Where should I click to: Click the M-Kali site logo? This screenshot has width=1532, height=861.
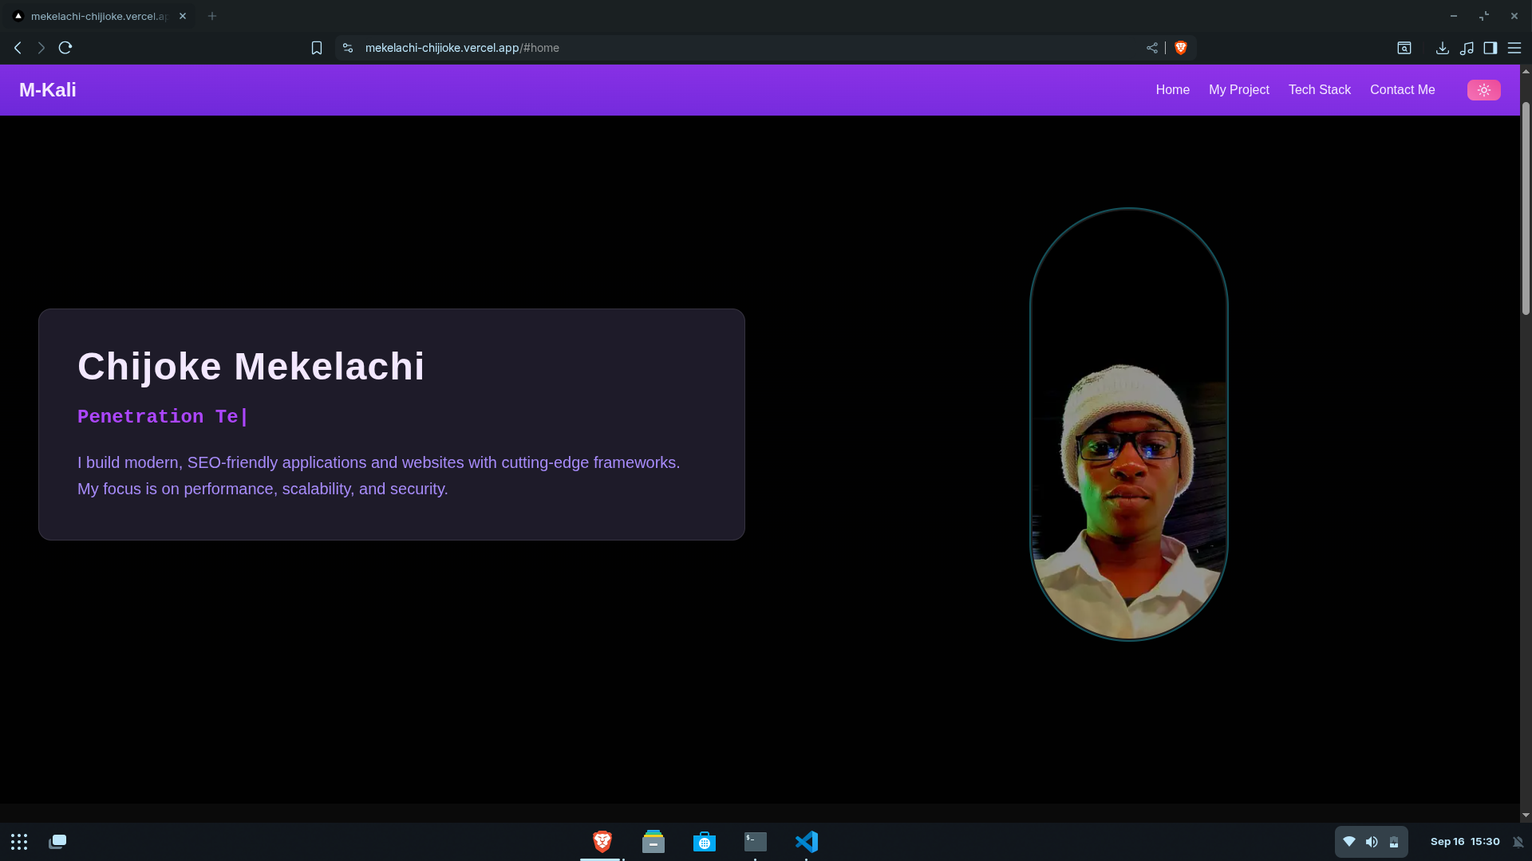coord(48,90)
